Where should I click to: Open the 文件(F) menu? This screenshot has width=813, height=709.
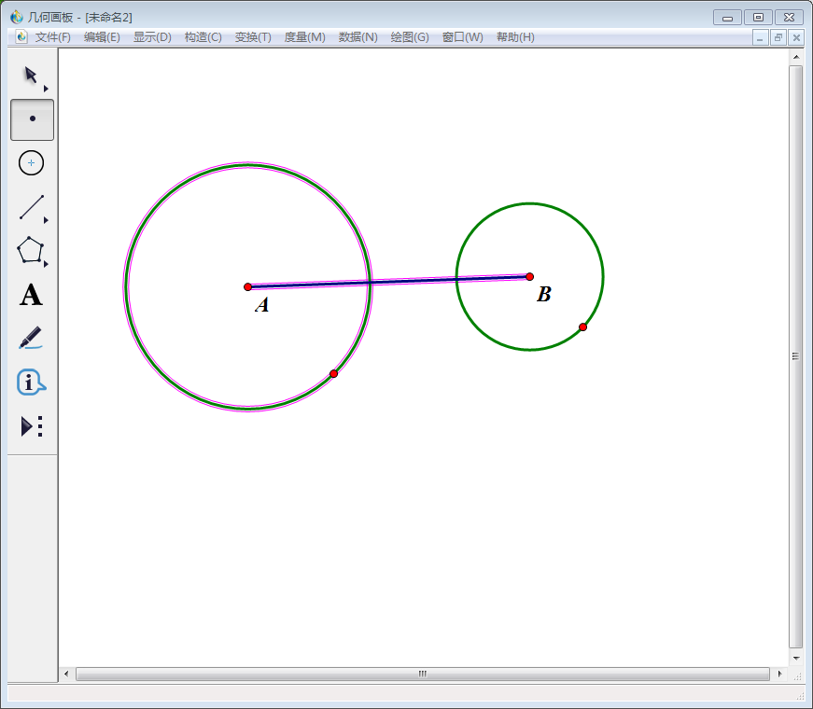pos(52,37)
